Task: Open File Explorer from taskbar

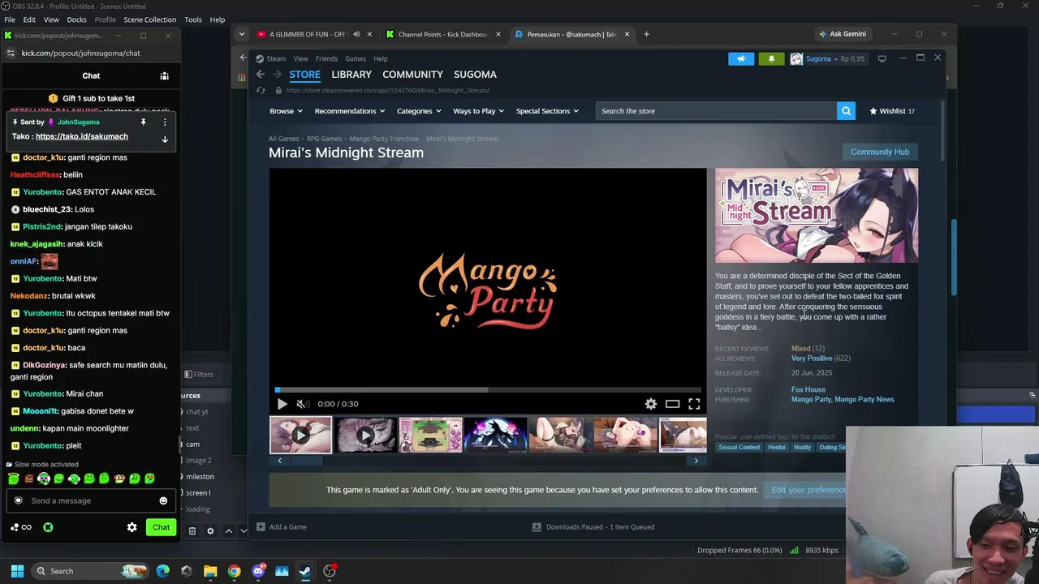Action: [x=210, y=571]
